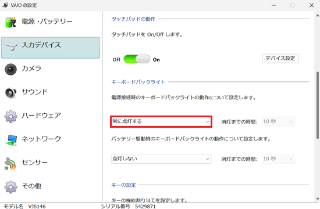Screen dimensions: 320x209
Task: Click the デバイス設定 button
Action: [x=280, y=59]
